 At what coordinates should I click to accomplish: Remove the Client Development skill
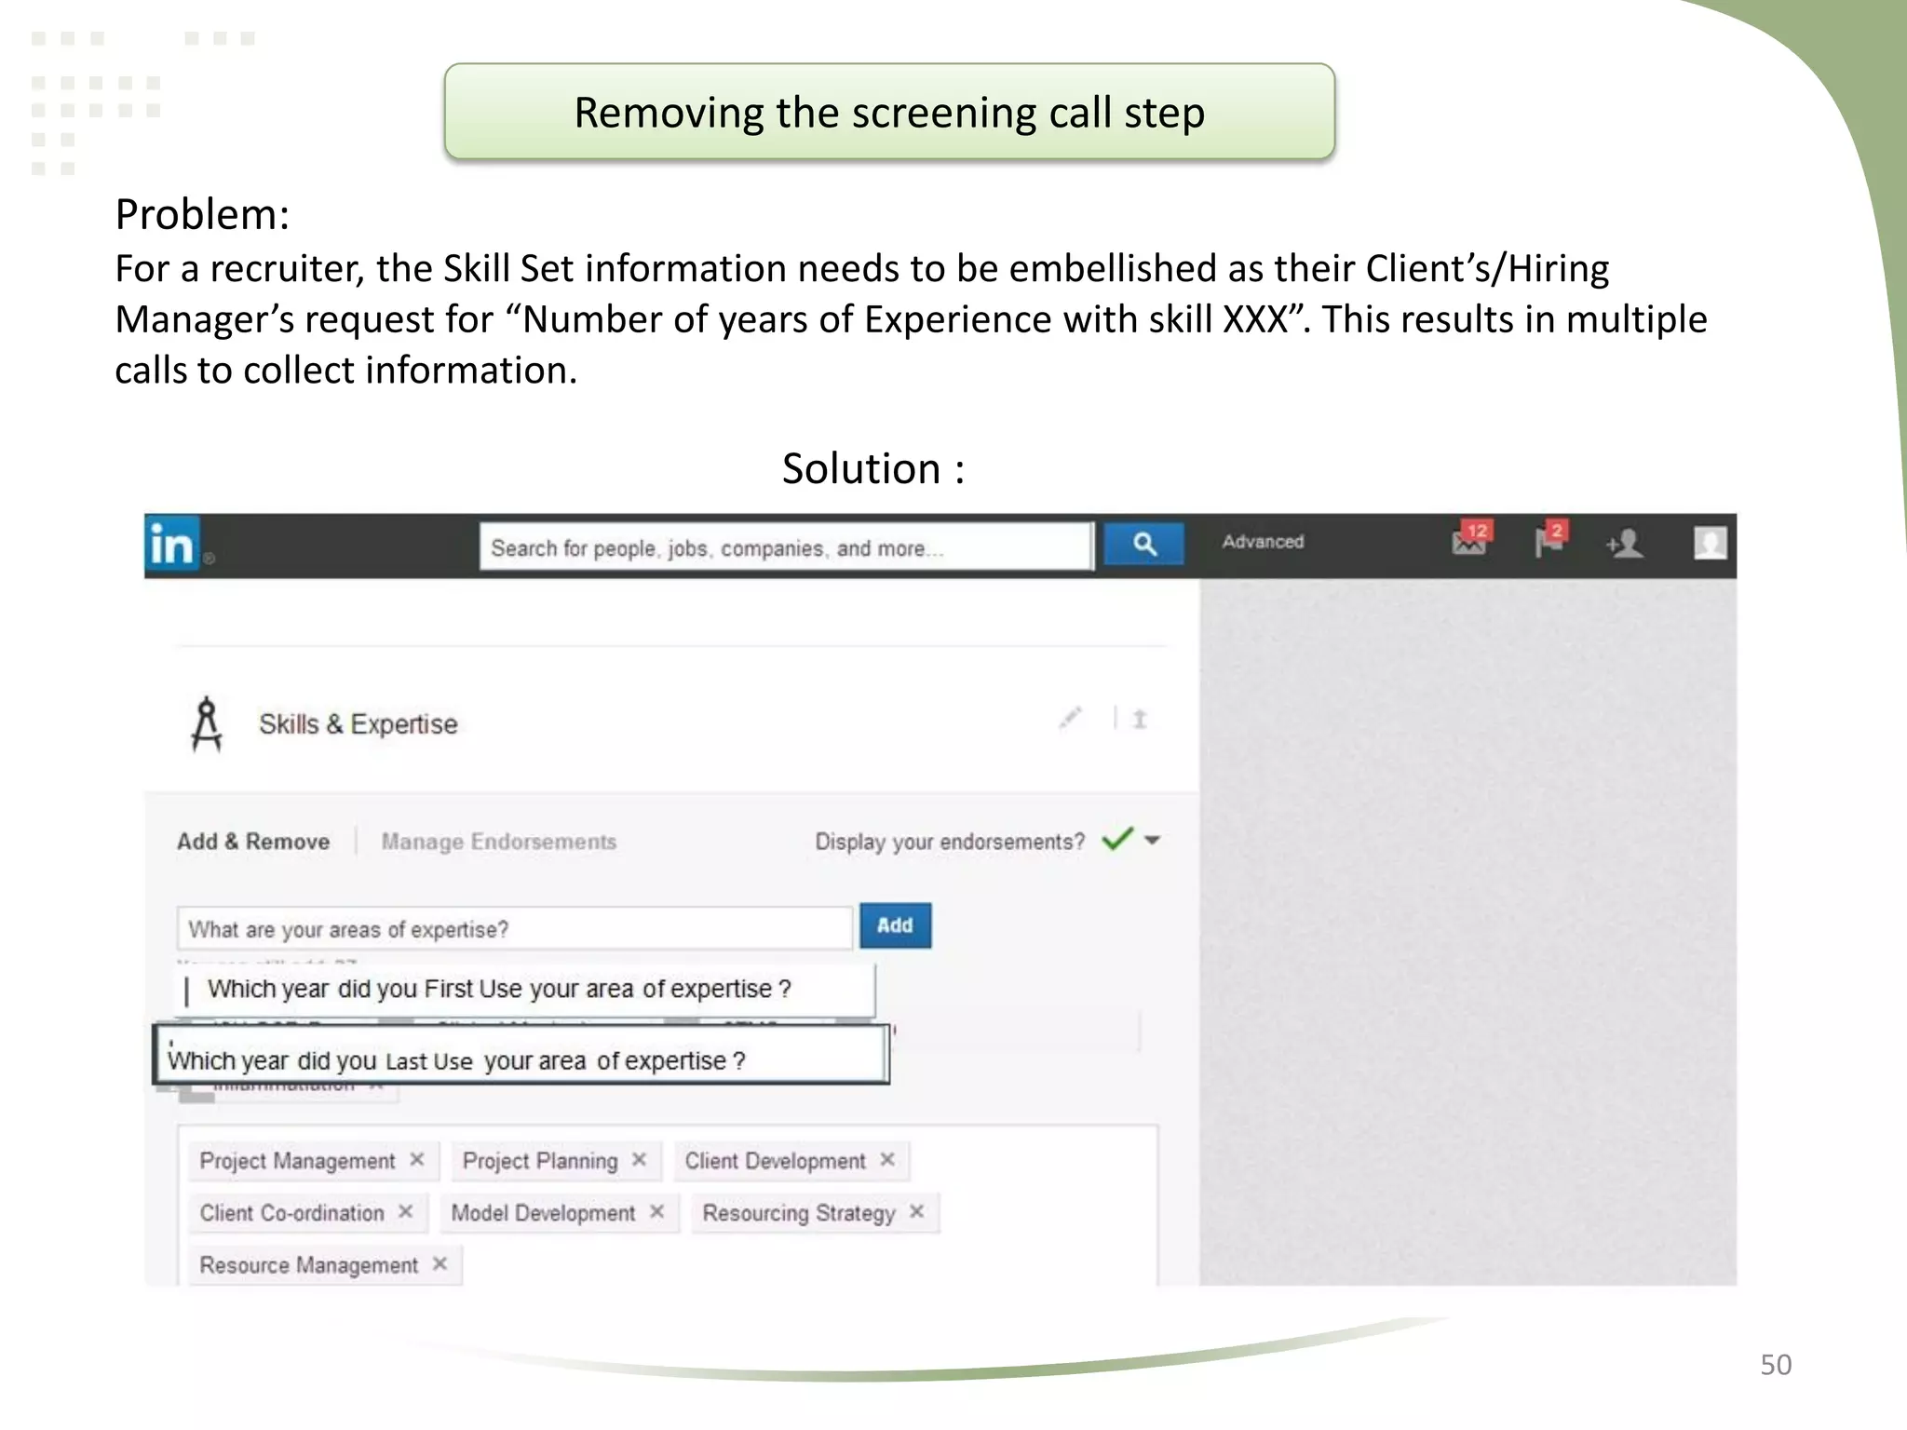(x=887, y=1159)
